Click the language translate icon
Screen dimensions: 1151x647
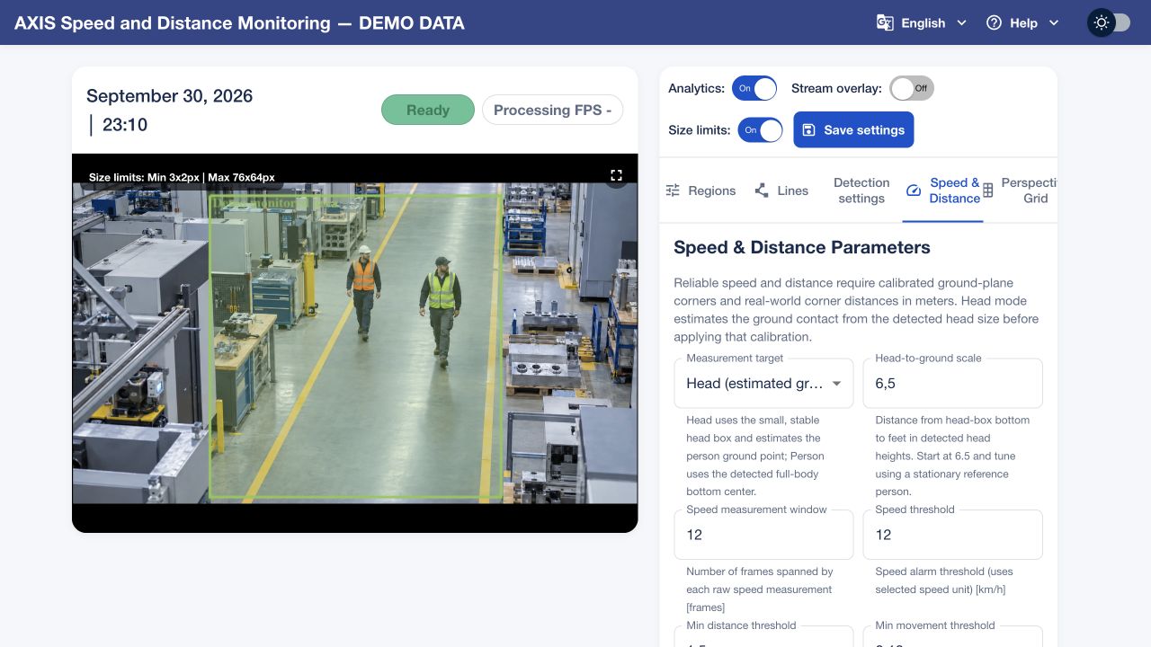[x=885, y=22]
